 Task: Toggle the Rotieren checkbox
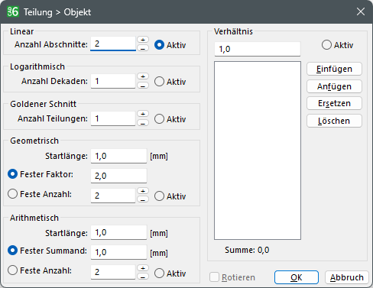coord(214,277)
